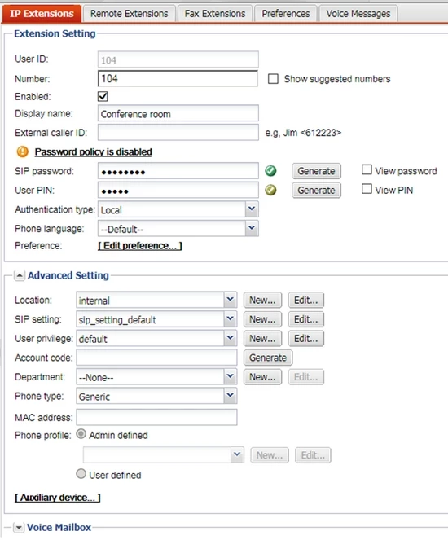The image size is (448, 540).
Task: Open the Voice Messages tab
Action: [358, 13]
